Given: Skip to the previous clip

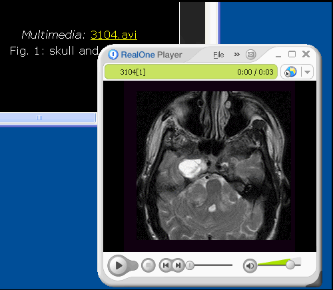Looking at the screenshot, I should (166, 265).
